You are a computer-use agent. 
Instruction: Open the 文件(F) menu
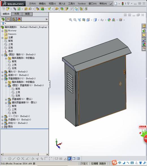tap(33, 4)
